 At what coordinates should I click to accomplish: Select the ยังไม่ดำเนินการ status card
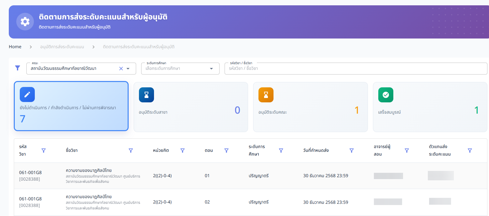coord(71,106)
